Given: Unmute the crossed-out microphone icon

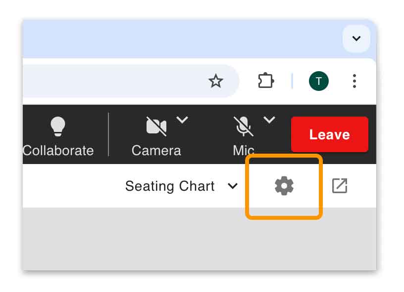Looking at the screenshot, I should click(243, 126).
